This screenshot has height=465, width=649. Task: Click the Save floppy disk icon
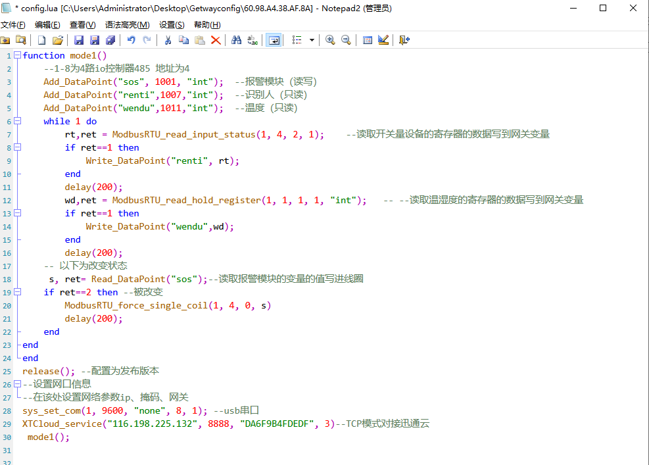point(79,40)
